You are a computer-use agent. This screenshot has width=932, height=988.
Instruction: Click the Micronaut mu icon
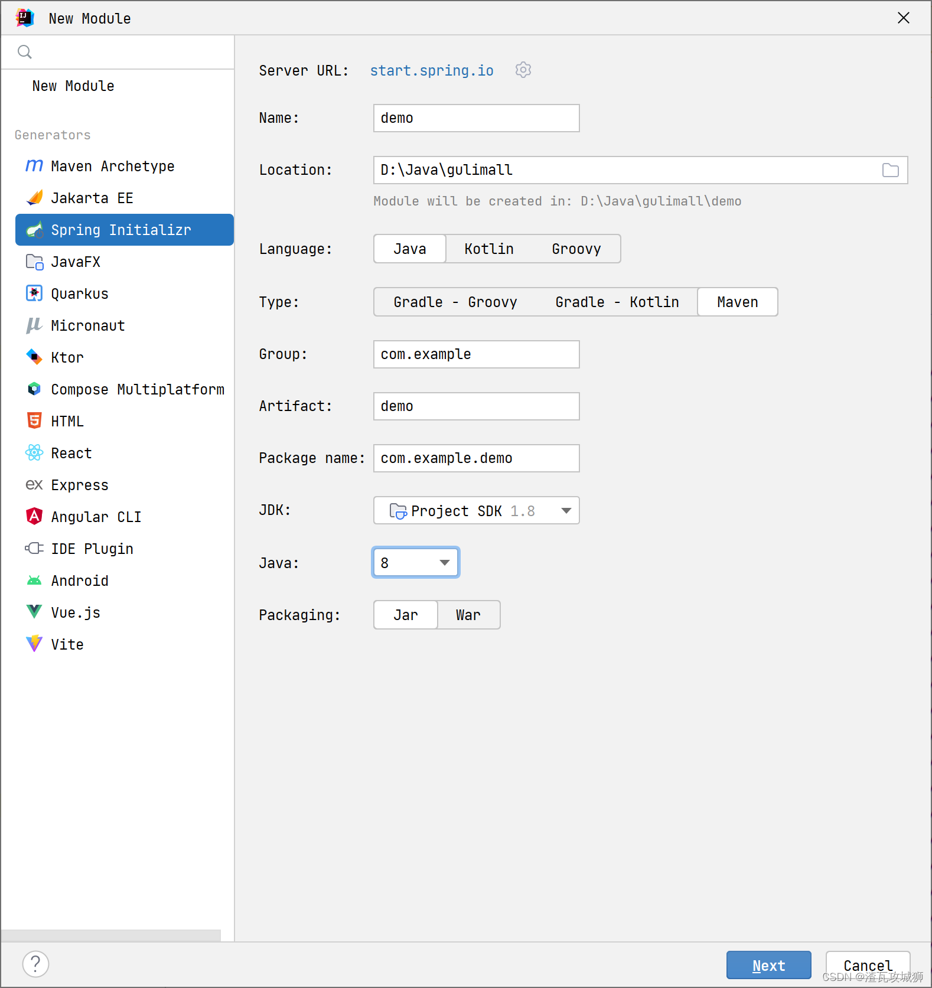(x=34, y=325)
